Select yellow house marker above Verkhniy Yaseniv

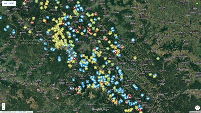(x=135, y=58)
